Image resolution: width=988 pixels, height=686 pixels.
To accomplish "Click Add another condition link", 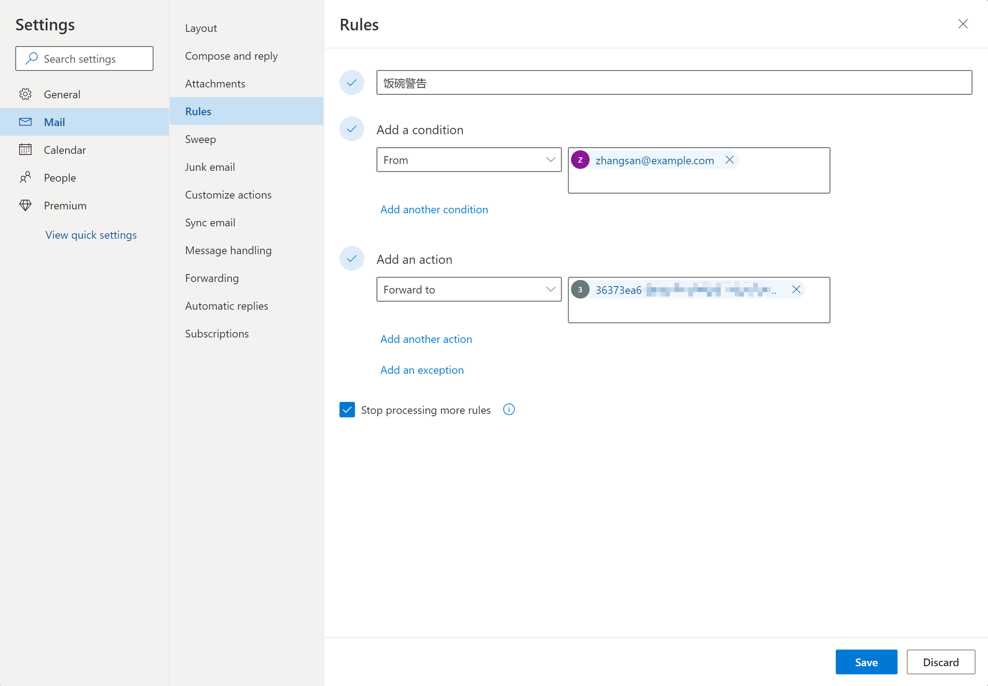I will click(x=434, y=209).
